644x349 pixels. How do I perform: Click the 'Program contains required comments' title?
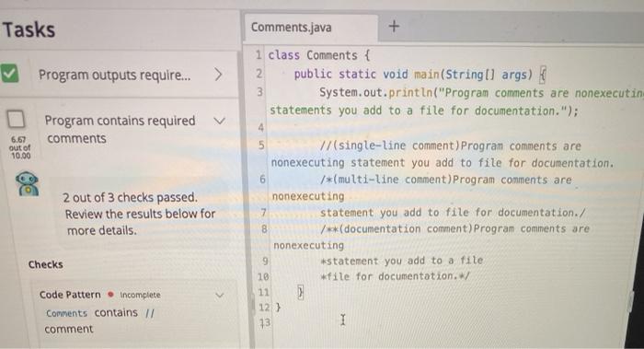coord(120,129)
